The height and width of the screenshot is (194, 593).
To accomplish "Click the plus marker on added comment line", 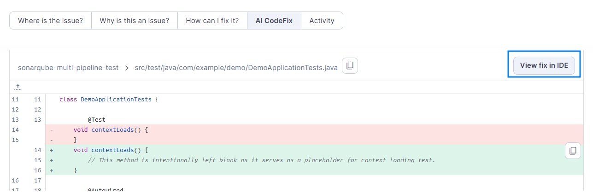I will (52, 160).
